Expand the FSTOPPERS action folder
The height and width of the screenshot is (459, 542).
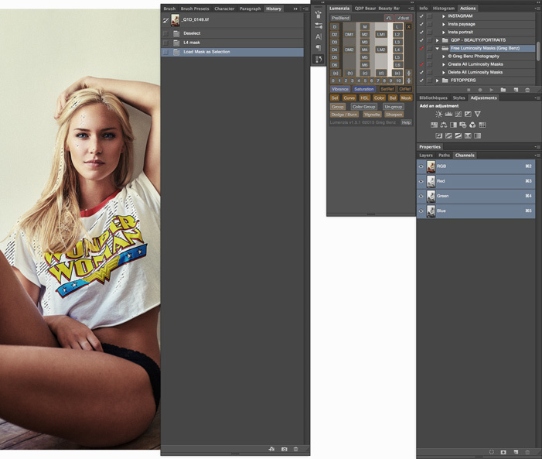[438, 80]
